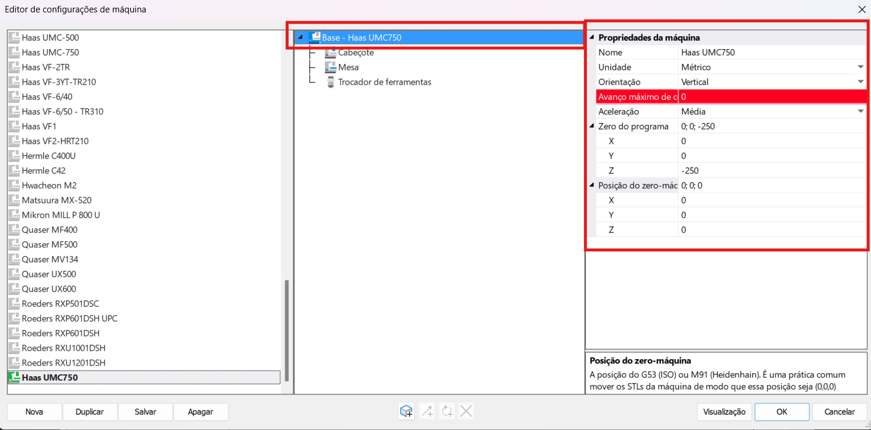Click the Posição do zero-máquina summary 0; 0; 0
Image resolution: width=871 pixels, height=430 pixels.
pos(692,185)
